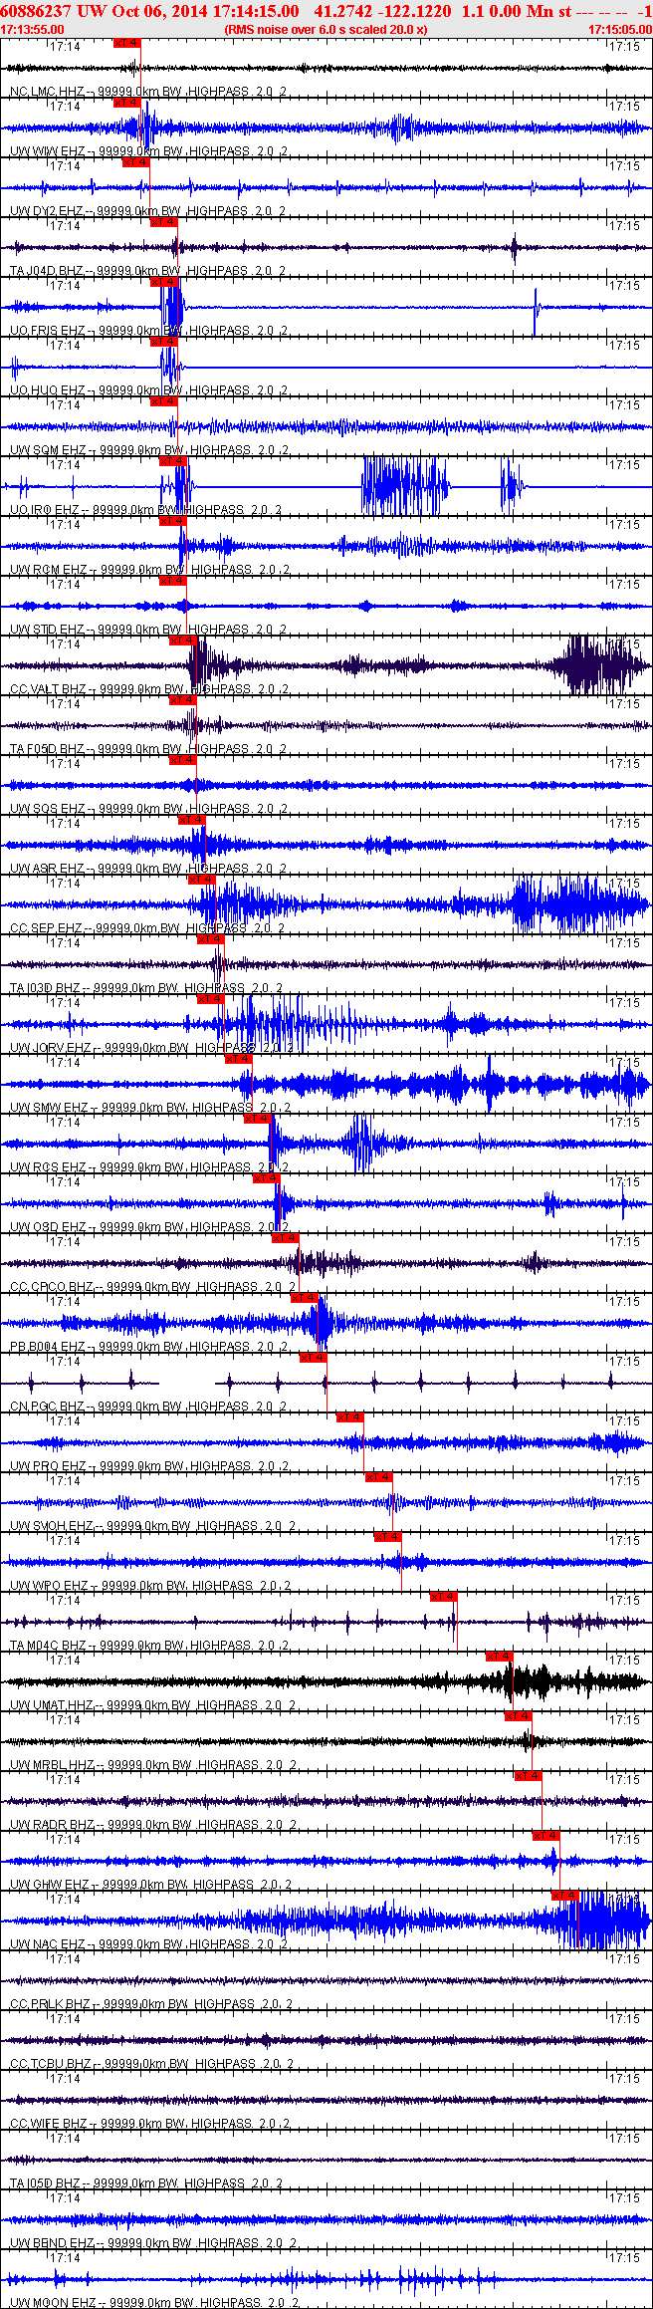Image resolution: width=653 pixels, height=2309 pixels.
Task: Select the UW.JORV.EHZ station label
Action: 50,1048
